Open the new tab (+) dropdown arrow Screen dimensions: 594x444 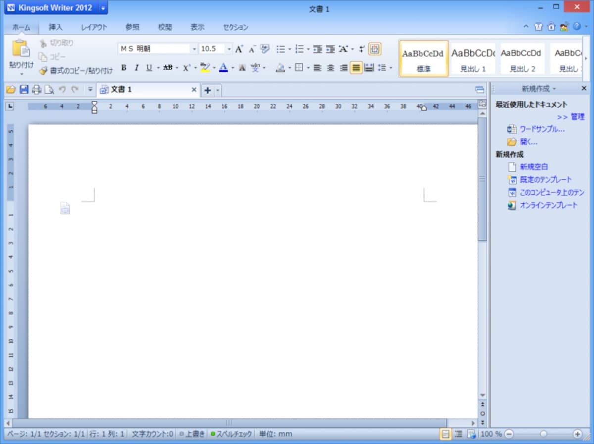click(218, 90)
